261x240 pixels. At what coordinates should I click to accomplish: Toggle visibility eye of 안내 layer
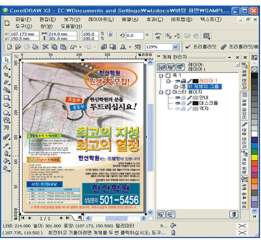pyautogui.click(x=178, y=97)
